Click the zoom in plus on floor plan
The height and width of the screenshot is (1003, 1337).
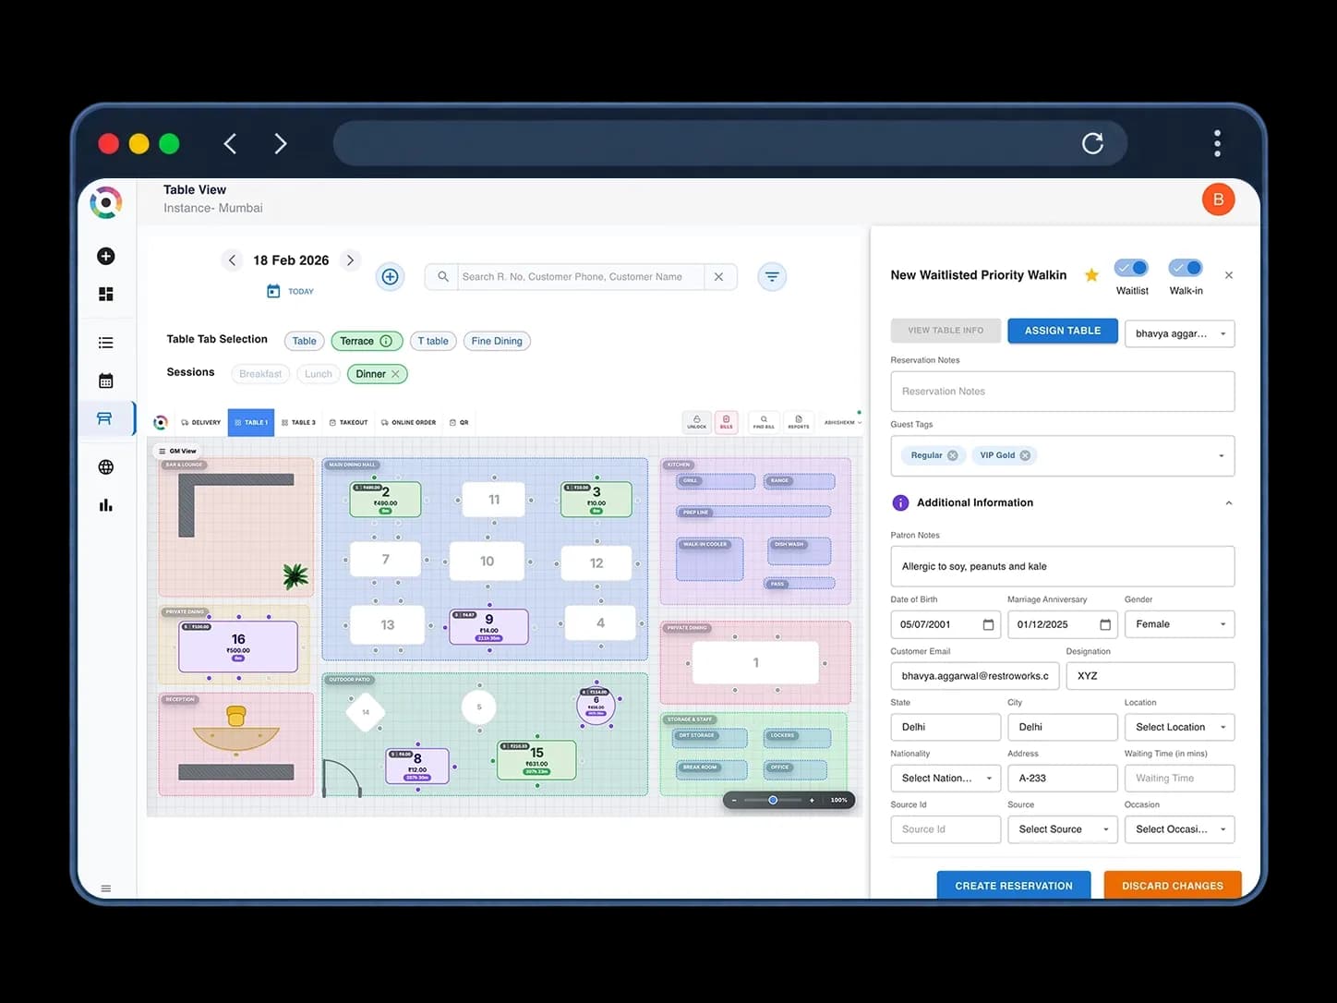[x=812, y=800]
